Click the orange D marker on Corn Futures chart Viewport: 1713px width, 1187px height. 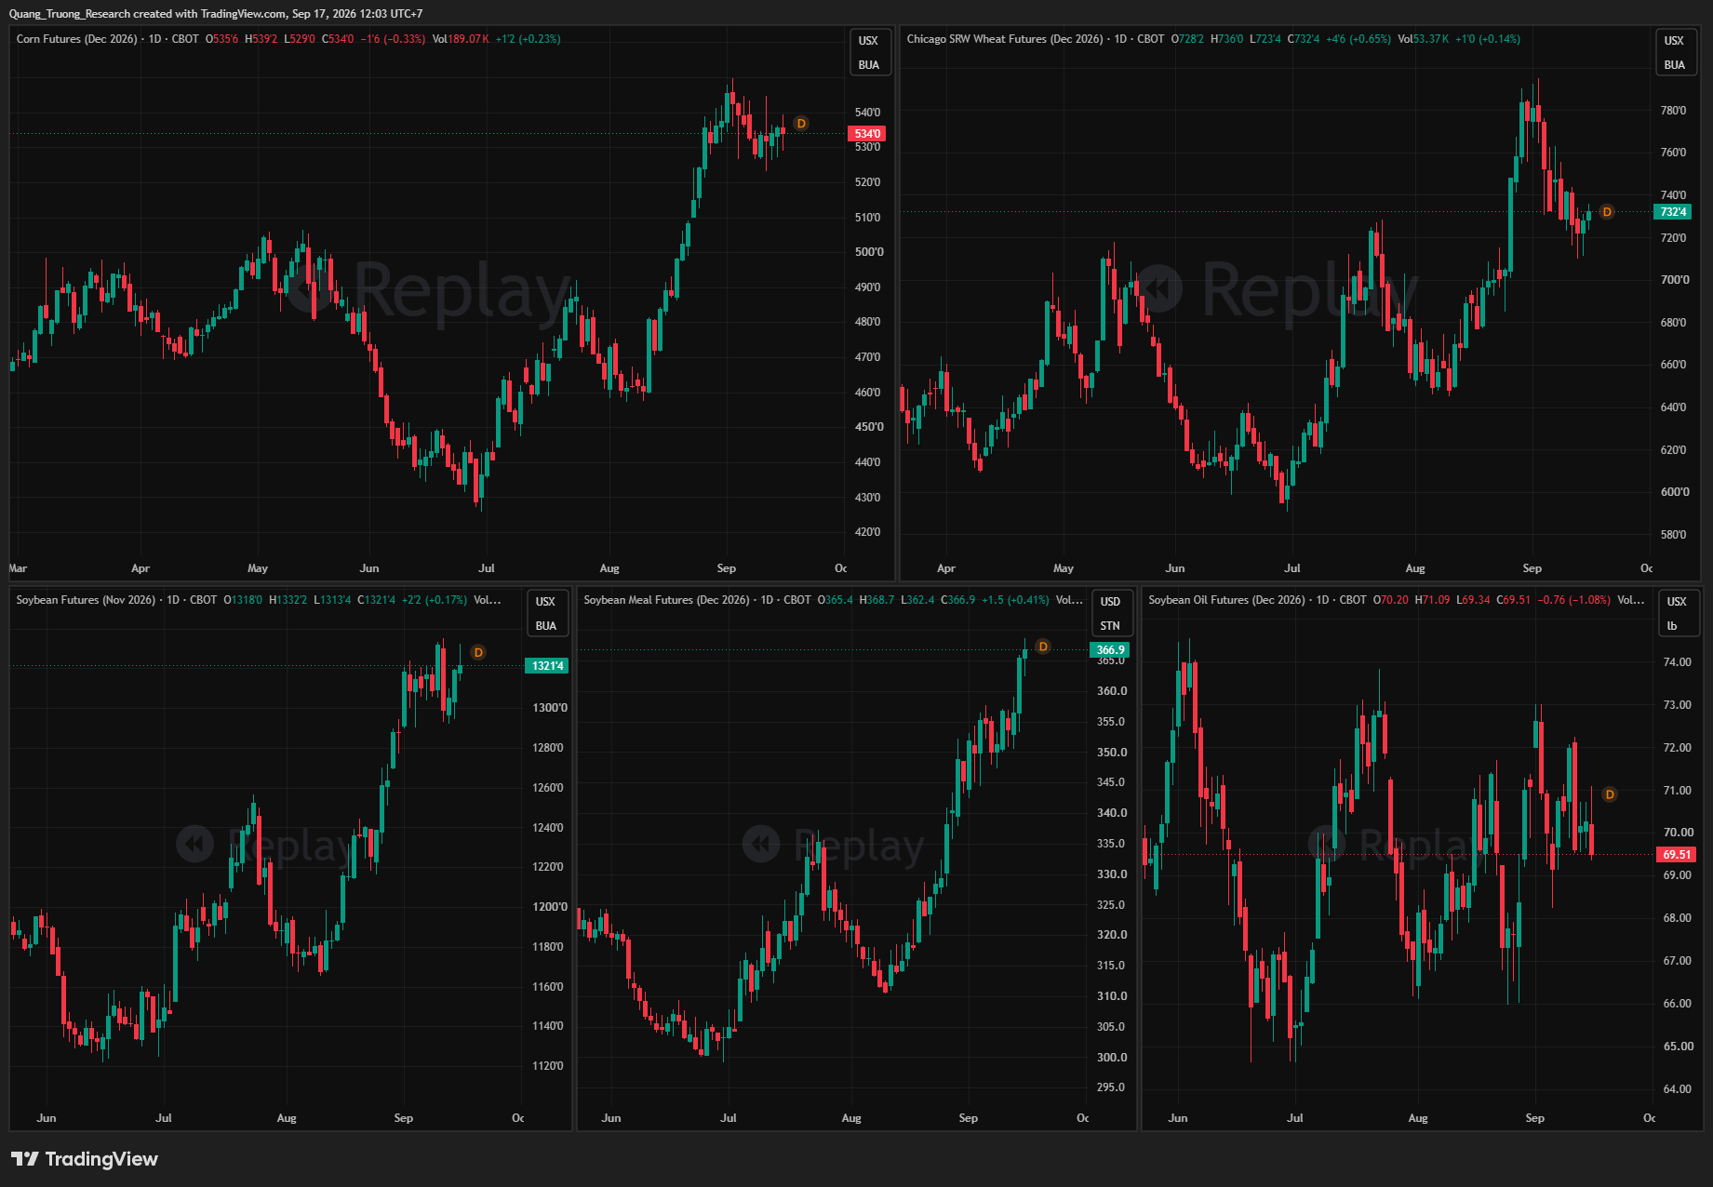[x=801, y=123]
